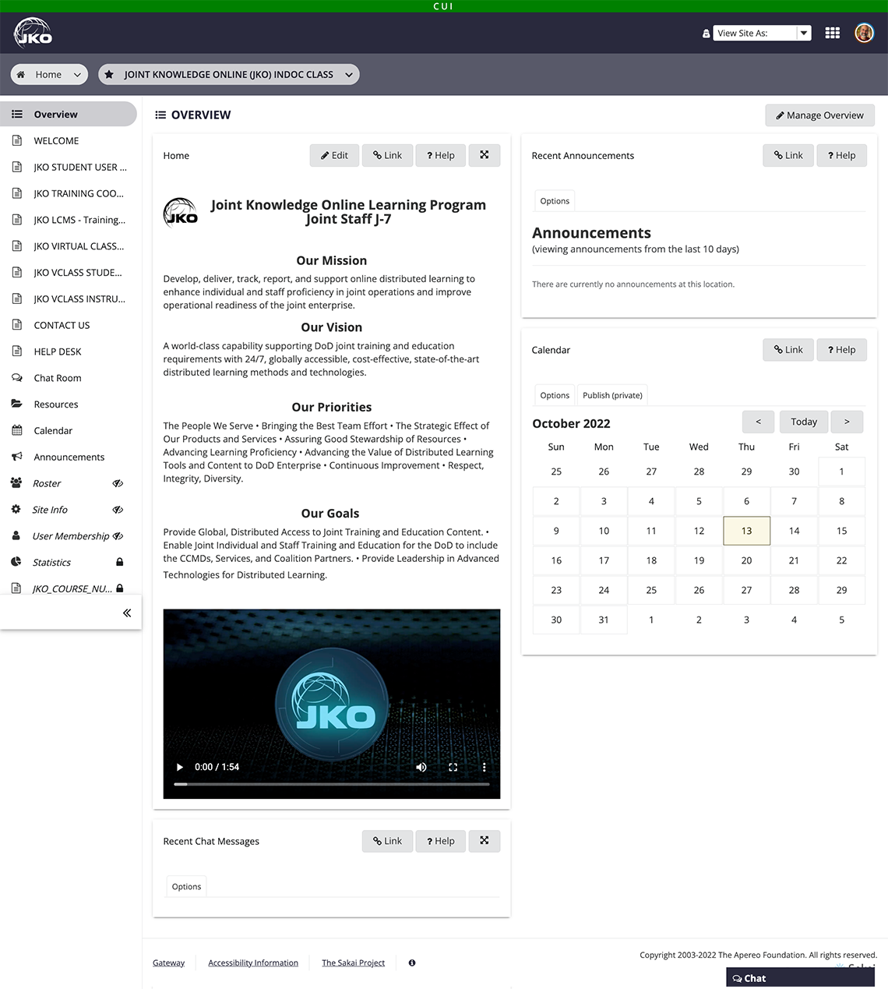This screenshot has width=888, height=989.
Task: Click the Statistics lock icon
Action: click(x=119, y=562)
